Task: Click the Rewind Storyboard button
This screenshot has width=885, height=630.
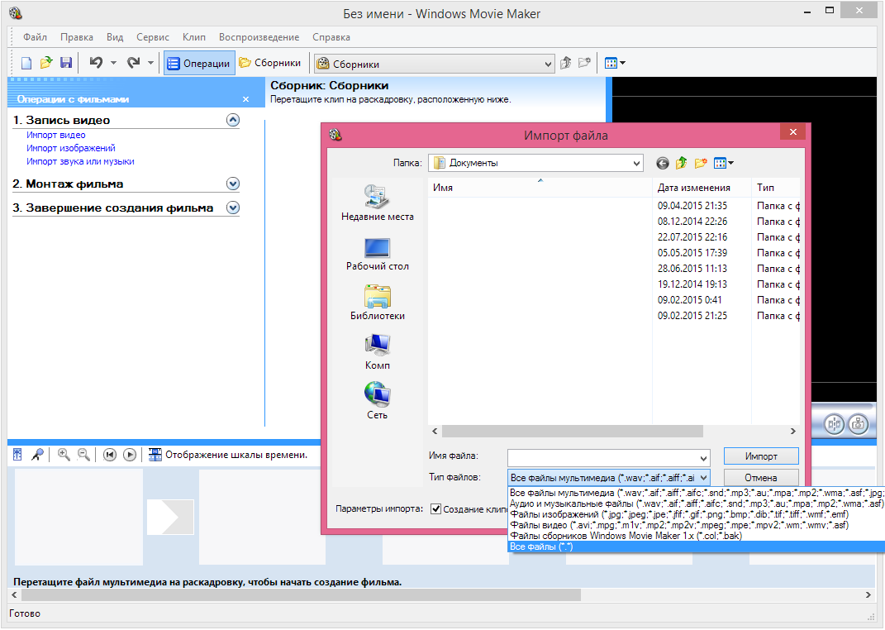Action: tap(110, 455)
